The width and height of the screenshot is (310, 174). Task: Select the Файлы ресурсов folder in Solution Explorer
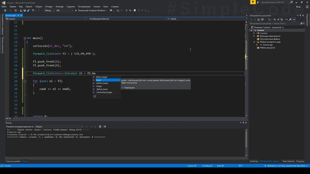267,48
